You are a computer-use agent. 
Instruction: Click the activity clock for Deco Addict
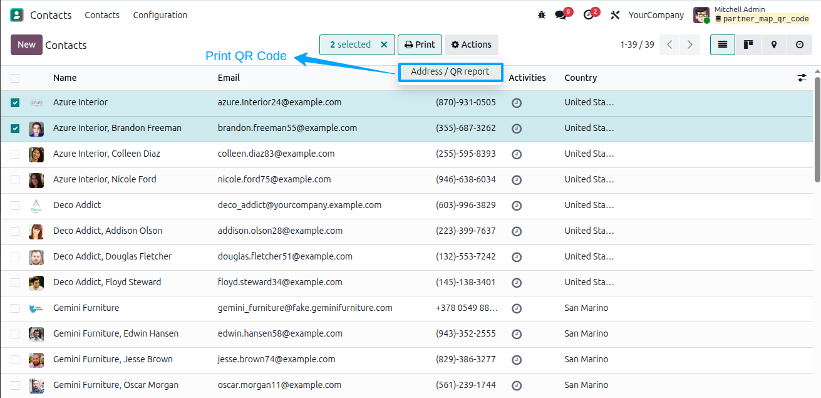[x=517, y=205]
